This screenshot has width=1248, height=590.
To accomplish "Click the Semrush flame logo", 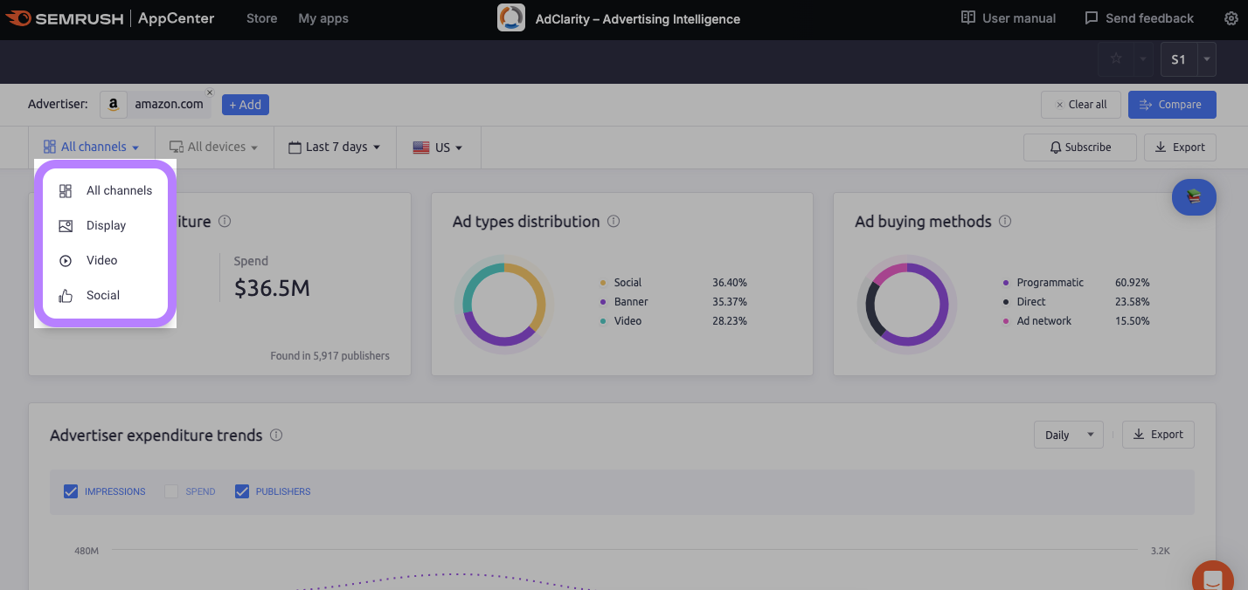I will 19,18.
